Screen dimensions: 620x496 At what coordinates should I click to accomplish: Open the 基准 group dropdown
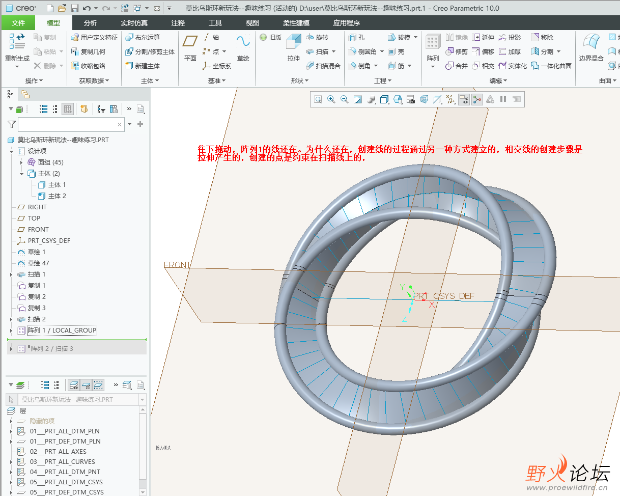[x=217, y=80]
